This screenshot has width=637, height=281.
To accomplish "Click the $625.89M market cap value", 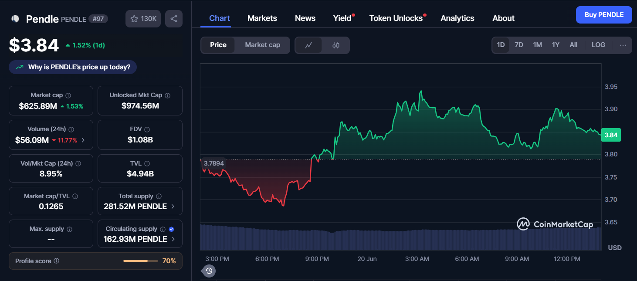I will tap(38, 106).
